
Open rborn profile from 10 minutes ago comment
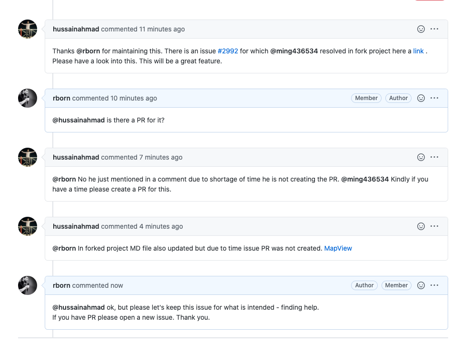click(61, 98)
